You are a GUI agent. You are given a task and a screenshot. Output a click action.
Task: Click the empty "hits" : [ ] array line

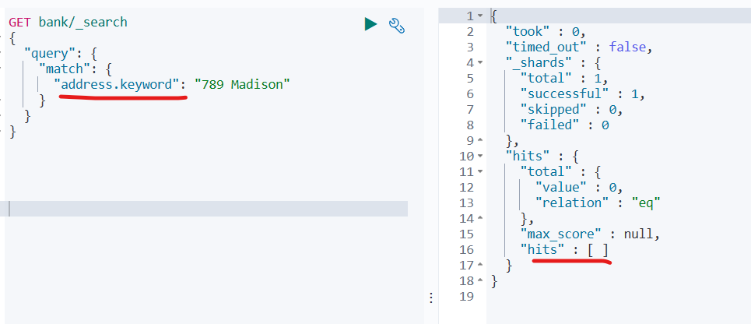[565, 250]
